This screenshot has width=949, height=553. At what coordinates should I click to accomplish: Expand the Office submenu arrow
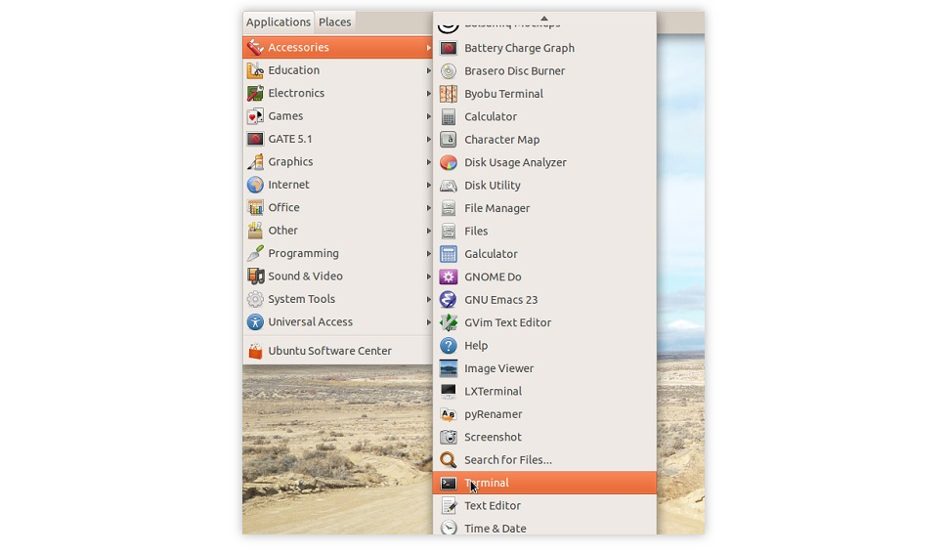(x=428, y=207)
